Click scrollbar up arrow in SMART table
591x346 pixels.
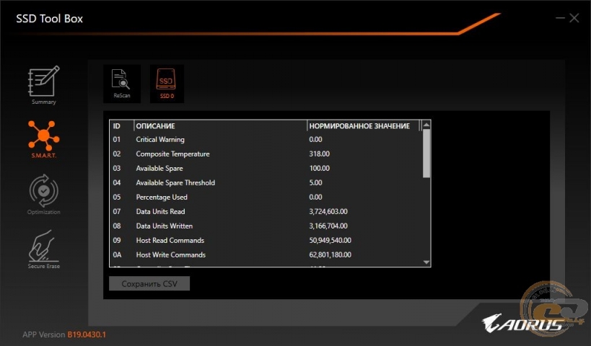tap(426, 125)
